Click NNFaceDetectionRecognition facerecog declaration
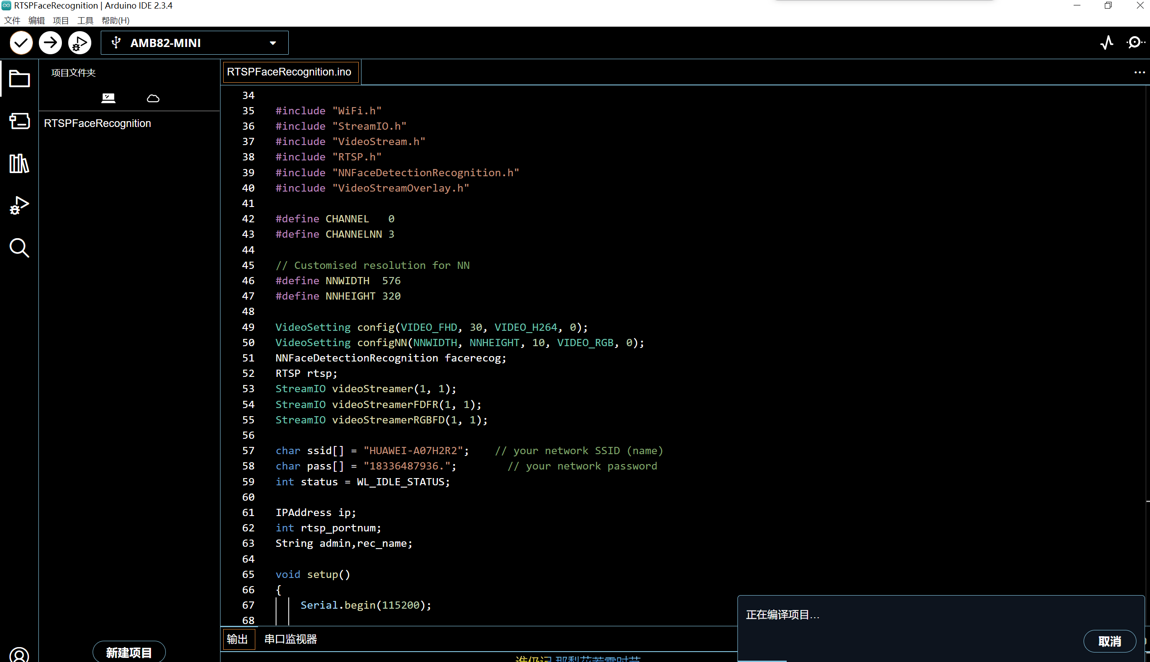Viewport: 1150px width, 662px height. [x=391, y=358]
